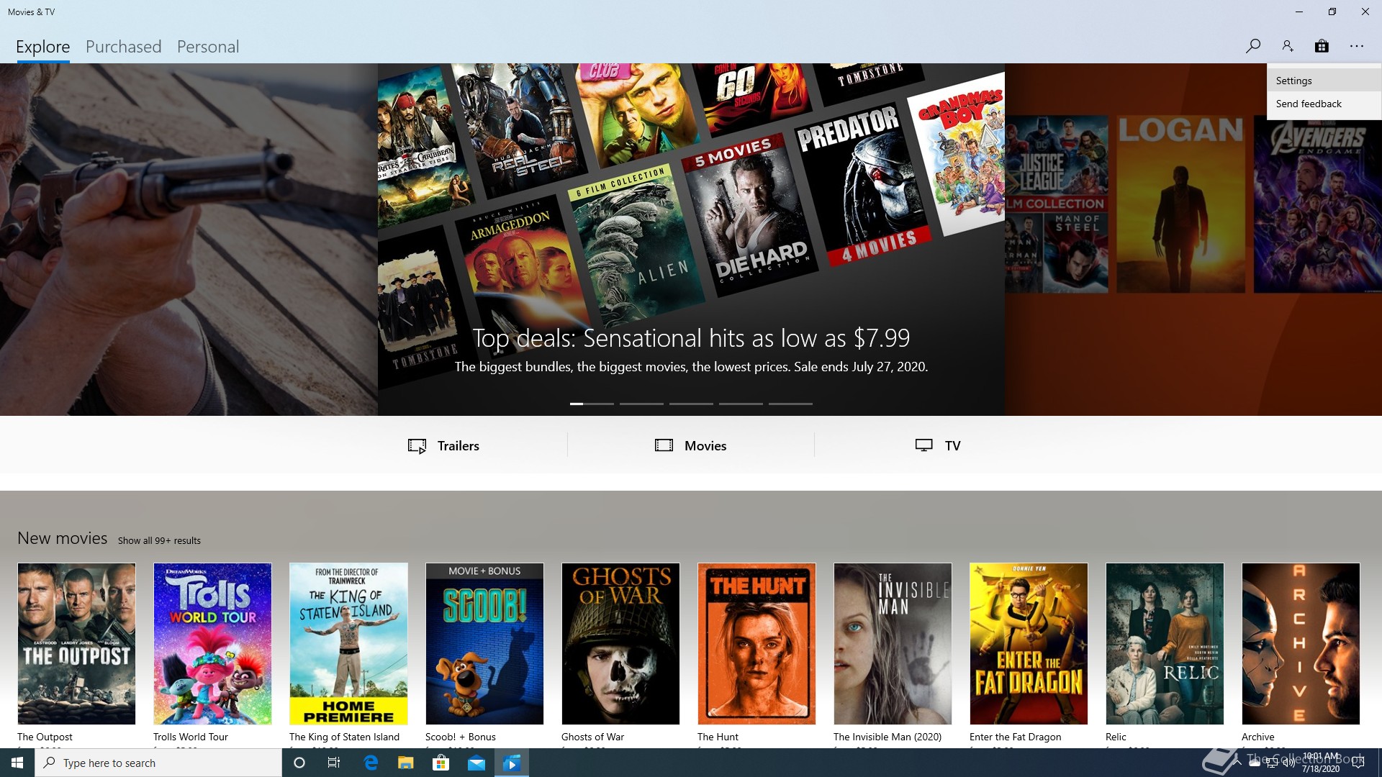Viewport: 1382px width, 777px height.
Task: Click The Invisible Man (2020) title text
Action: (888, 737)
